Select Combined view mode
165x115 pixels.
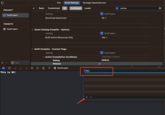(x=76, y=8)
